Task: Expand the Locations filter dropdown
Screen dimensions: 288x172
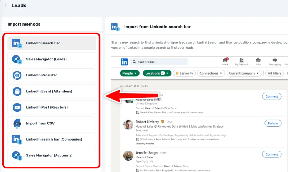Action: pos(157,73)
